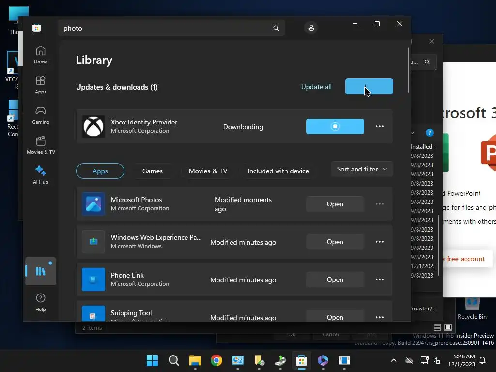496x372 pixels.
Task: Open notifications bell in system tray
Action: (483, 360)
